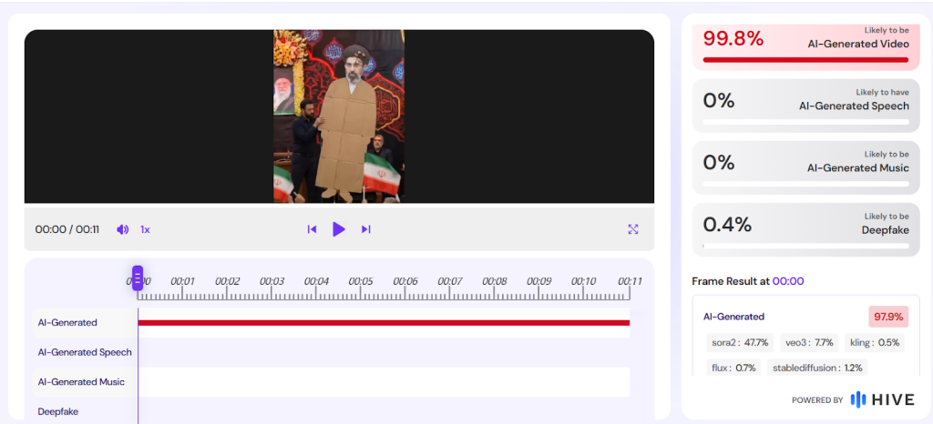Screen dimensions: 933x424
Task: Play the video
Action: [x=339, y=229]
